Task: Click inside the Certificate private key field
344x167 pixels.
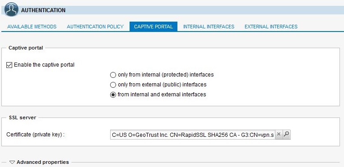Action: click(193, 135)
